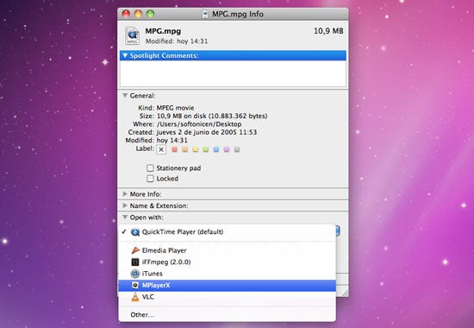Expand the Name & Extension section
The image size is (474, 328).
(x=125, y=205)
